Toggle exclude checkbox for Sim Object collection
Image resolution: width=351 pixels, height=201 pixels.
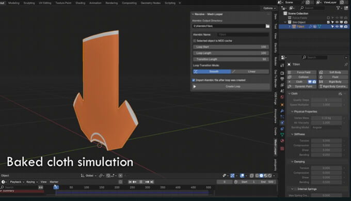point(328,22)
